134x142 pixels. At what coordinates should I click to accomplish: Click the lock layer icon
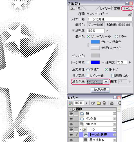tap(111, 103)
